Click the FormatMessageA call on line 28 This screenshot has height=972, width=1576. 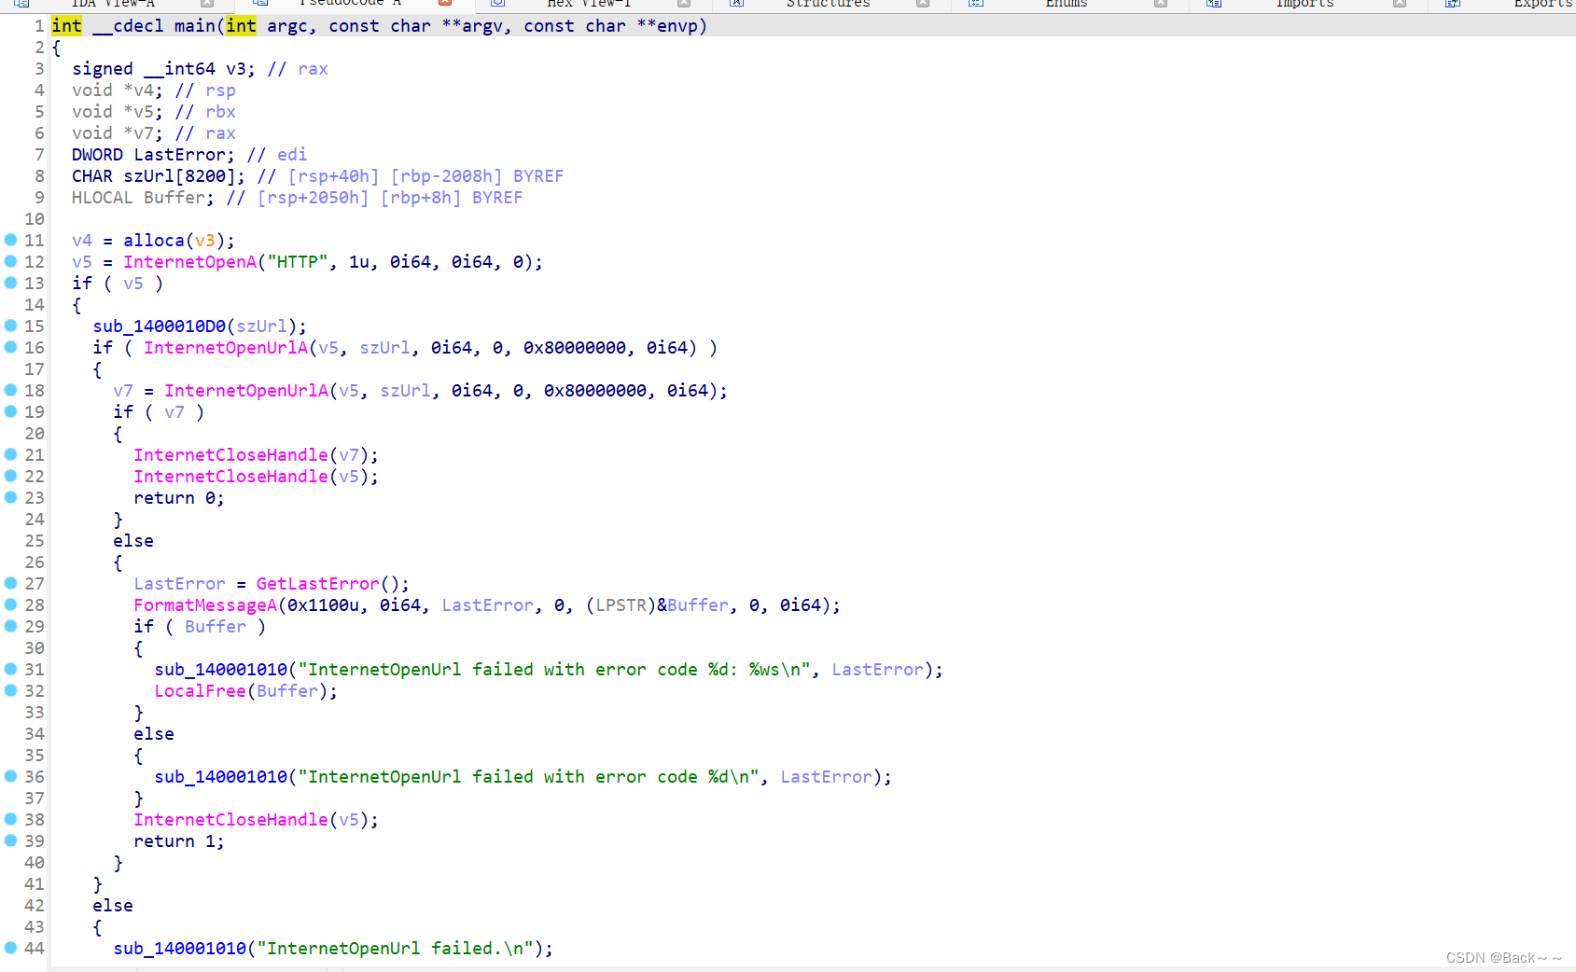(x=205, y=605)
